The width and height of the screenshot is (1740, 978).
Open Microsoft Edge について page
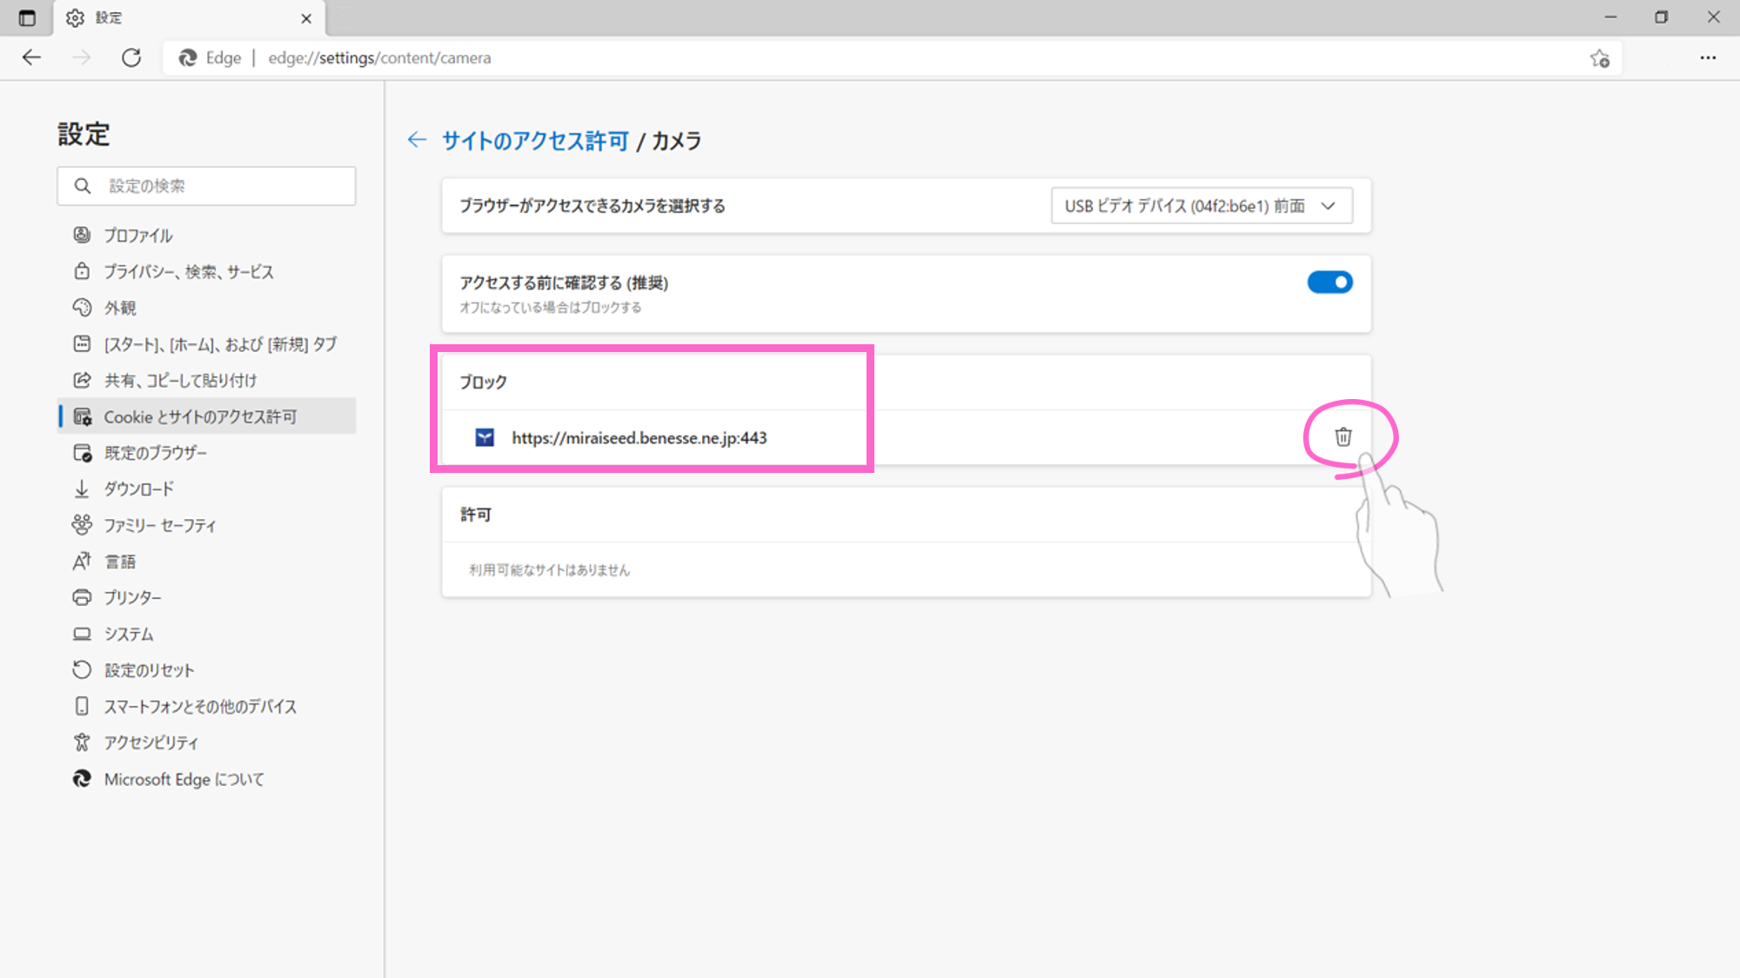click(x=184, y=779)
